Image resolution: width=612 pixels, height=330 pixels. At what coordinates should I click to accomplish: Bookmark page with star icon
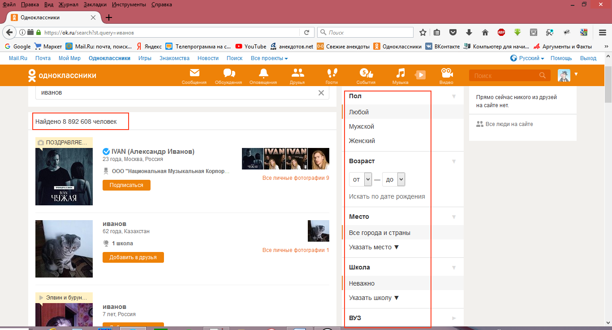pos(423,32)
